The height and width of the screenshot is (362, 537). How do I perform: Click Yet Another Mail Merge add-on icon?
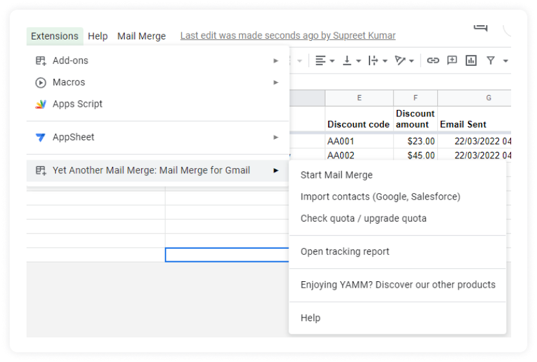click(x=41, y=171)
